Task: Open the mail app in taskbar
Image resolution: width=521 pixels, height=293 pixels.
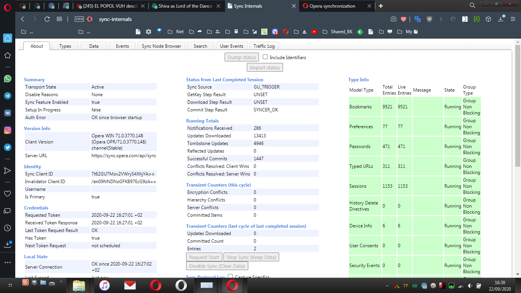Action: tap(130, 285)
